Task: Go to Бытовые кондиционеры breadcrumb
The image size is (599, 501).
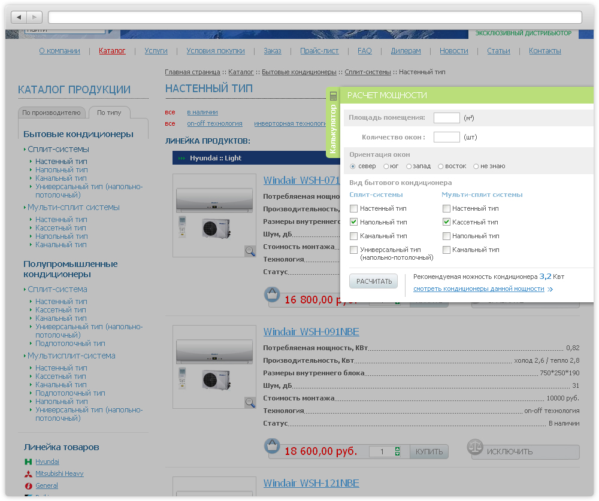Action: point(299,72)
